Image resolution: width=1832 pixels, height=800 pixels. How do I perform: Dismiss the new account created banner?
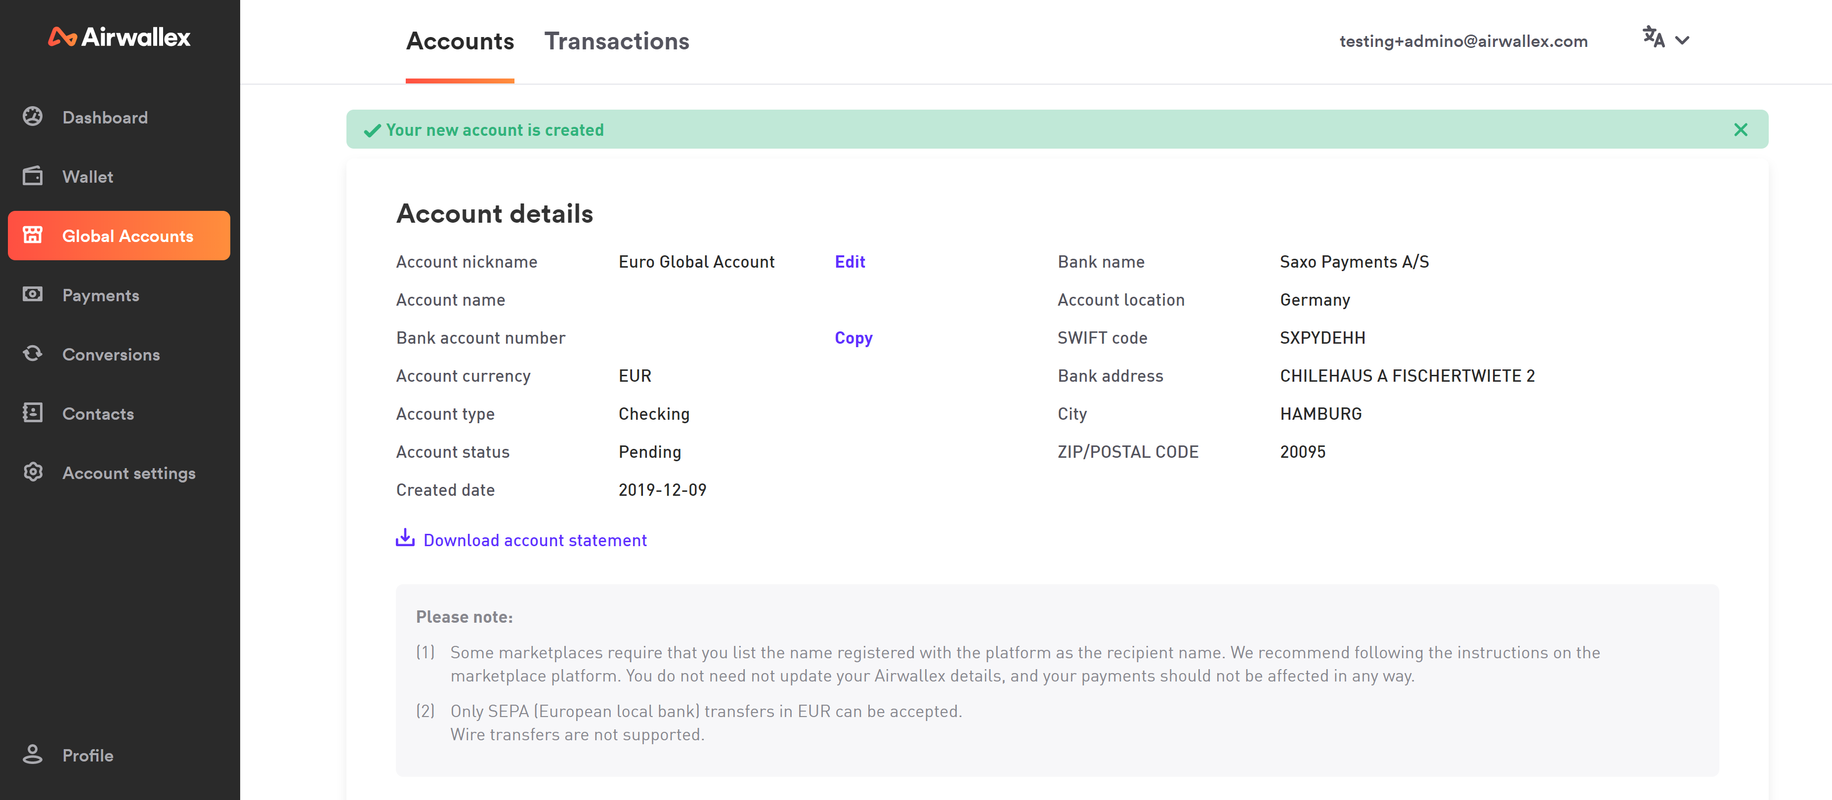click(1740, 130)
